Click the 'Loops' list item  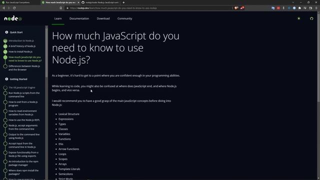(62, 154)
